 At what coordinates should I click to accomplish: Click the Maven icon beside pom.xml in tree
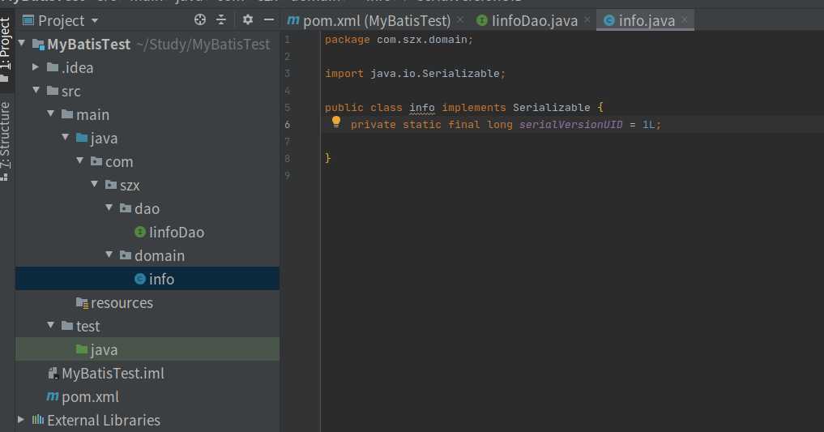pyautogui.click(x=53, y=396)
